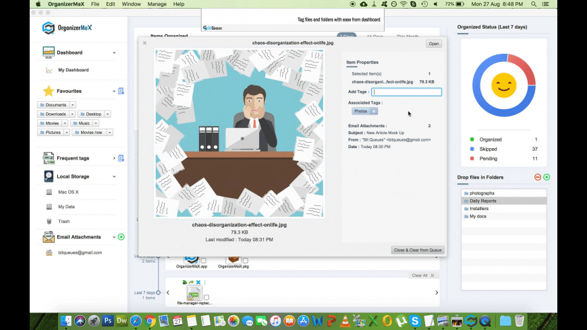587x330 pixels.
Task: Click the Email Attachments envelope icon
Action: pos(49,237)
